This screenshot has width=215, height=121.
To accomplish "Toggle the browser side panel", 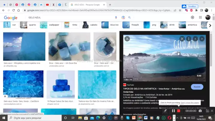I will 202,10.
